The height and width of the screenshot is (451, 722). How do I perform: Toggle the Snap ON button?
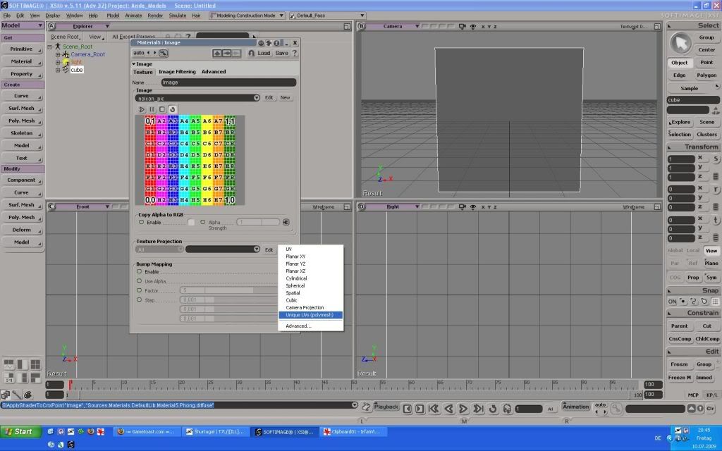(x=672, y=302)
